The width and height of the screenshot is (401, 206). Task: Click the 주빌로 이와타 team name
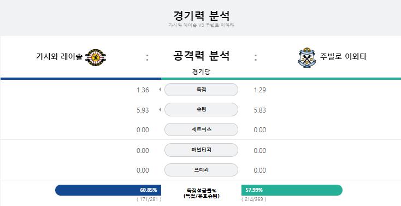click(343, 56)
